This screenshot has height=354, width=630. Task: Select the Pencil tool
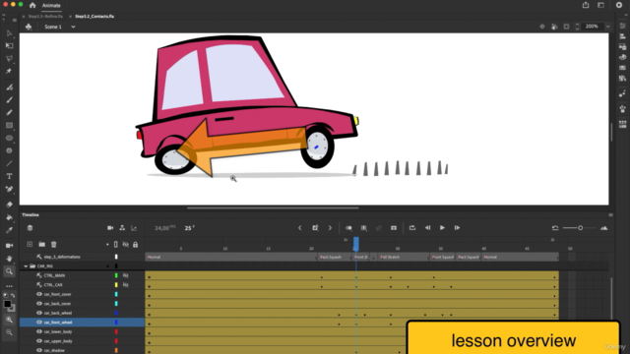9,113
